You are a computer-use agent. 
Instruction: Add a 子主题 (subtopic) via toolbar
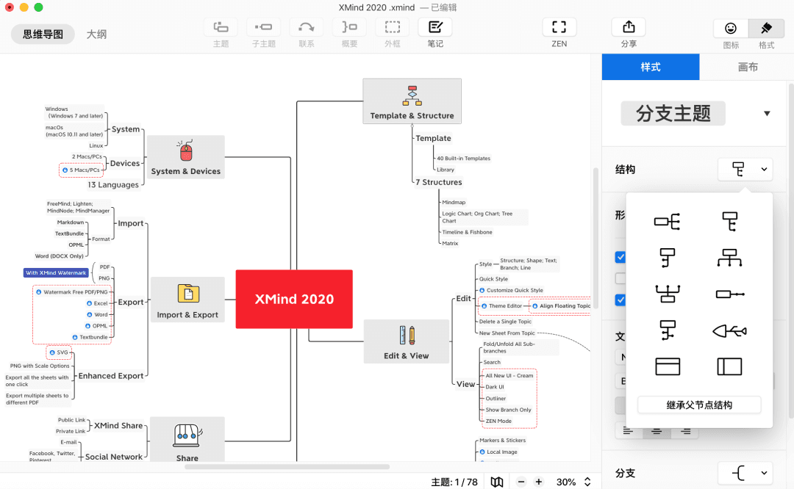point(263,27)
